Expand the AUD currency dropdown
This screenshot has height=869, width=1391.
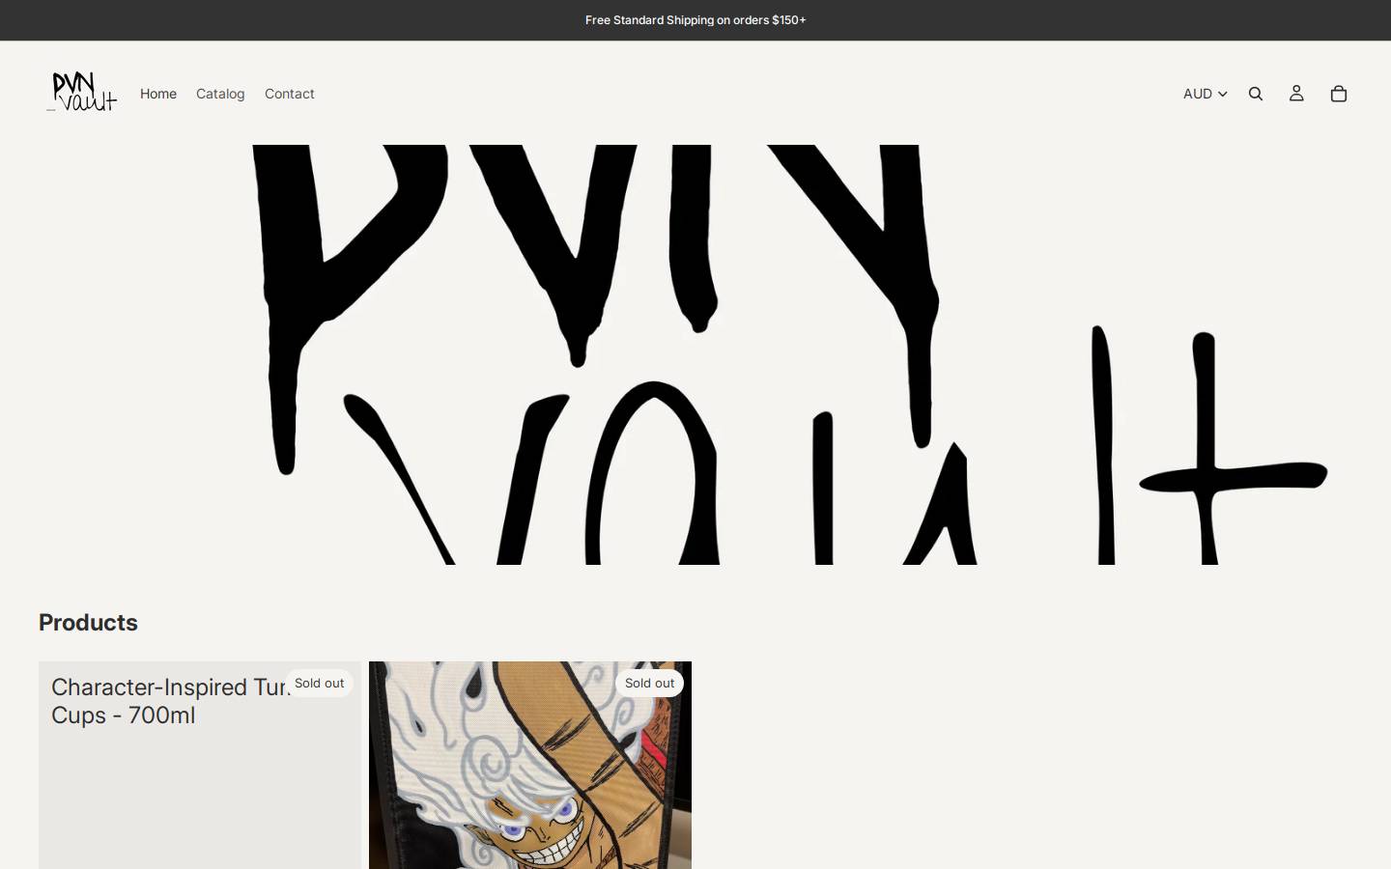[1205, 94]
